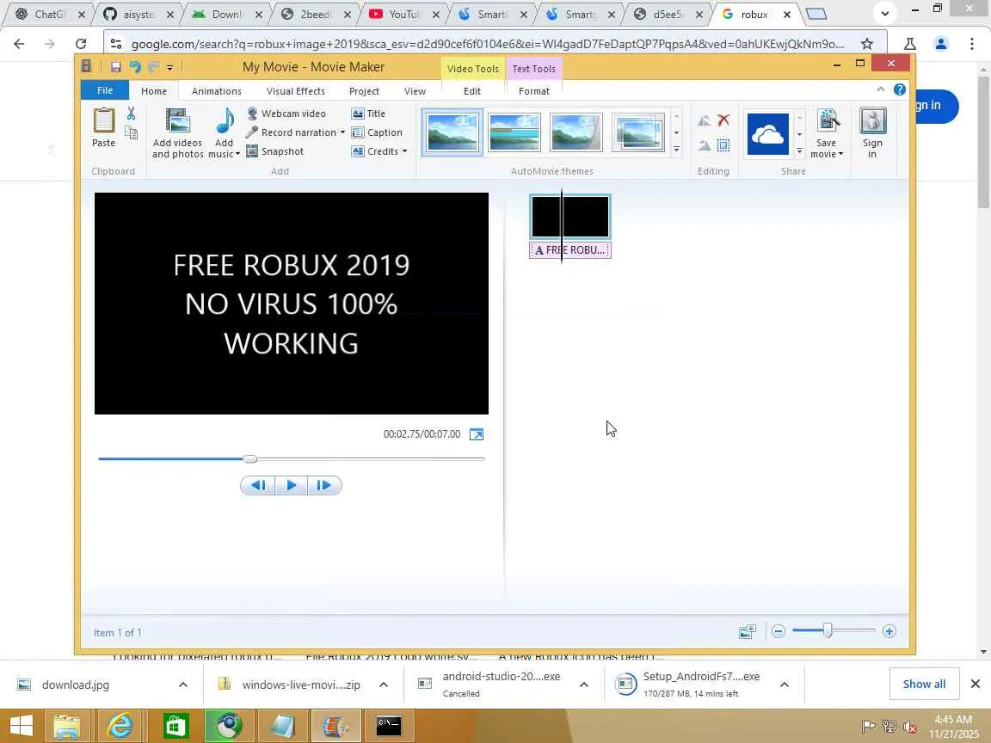The height and width of the screenshot is (743, 991).
Task: Take a Snapshot of the preview
Action: coord(275,151)
